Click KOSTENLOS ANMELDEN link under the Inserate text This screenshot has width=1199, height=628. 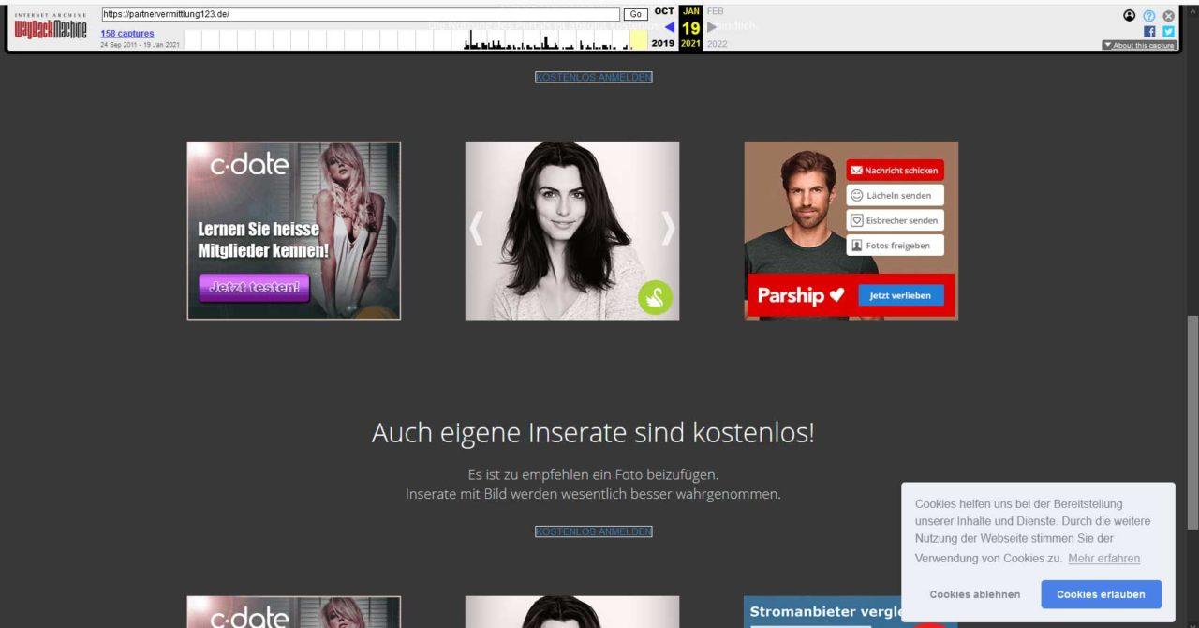point(594,531)
